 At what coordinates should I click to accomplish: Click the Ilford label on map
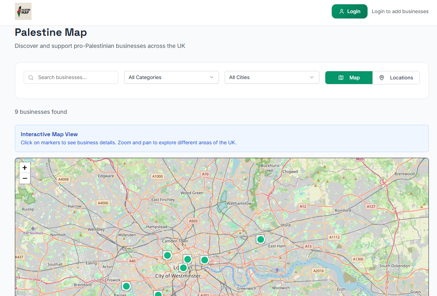point(285,225)
